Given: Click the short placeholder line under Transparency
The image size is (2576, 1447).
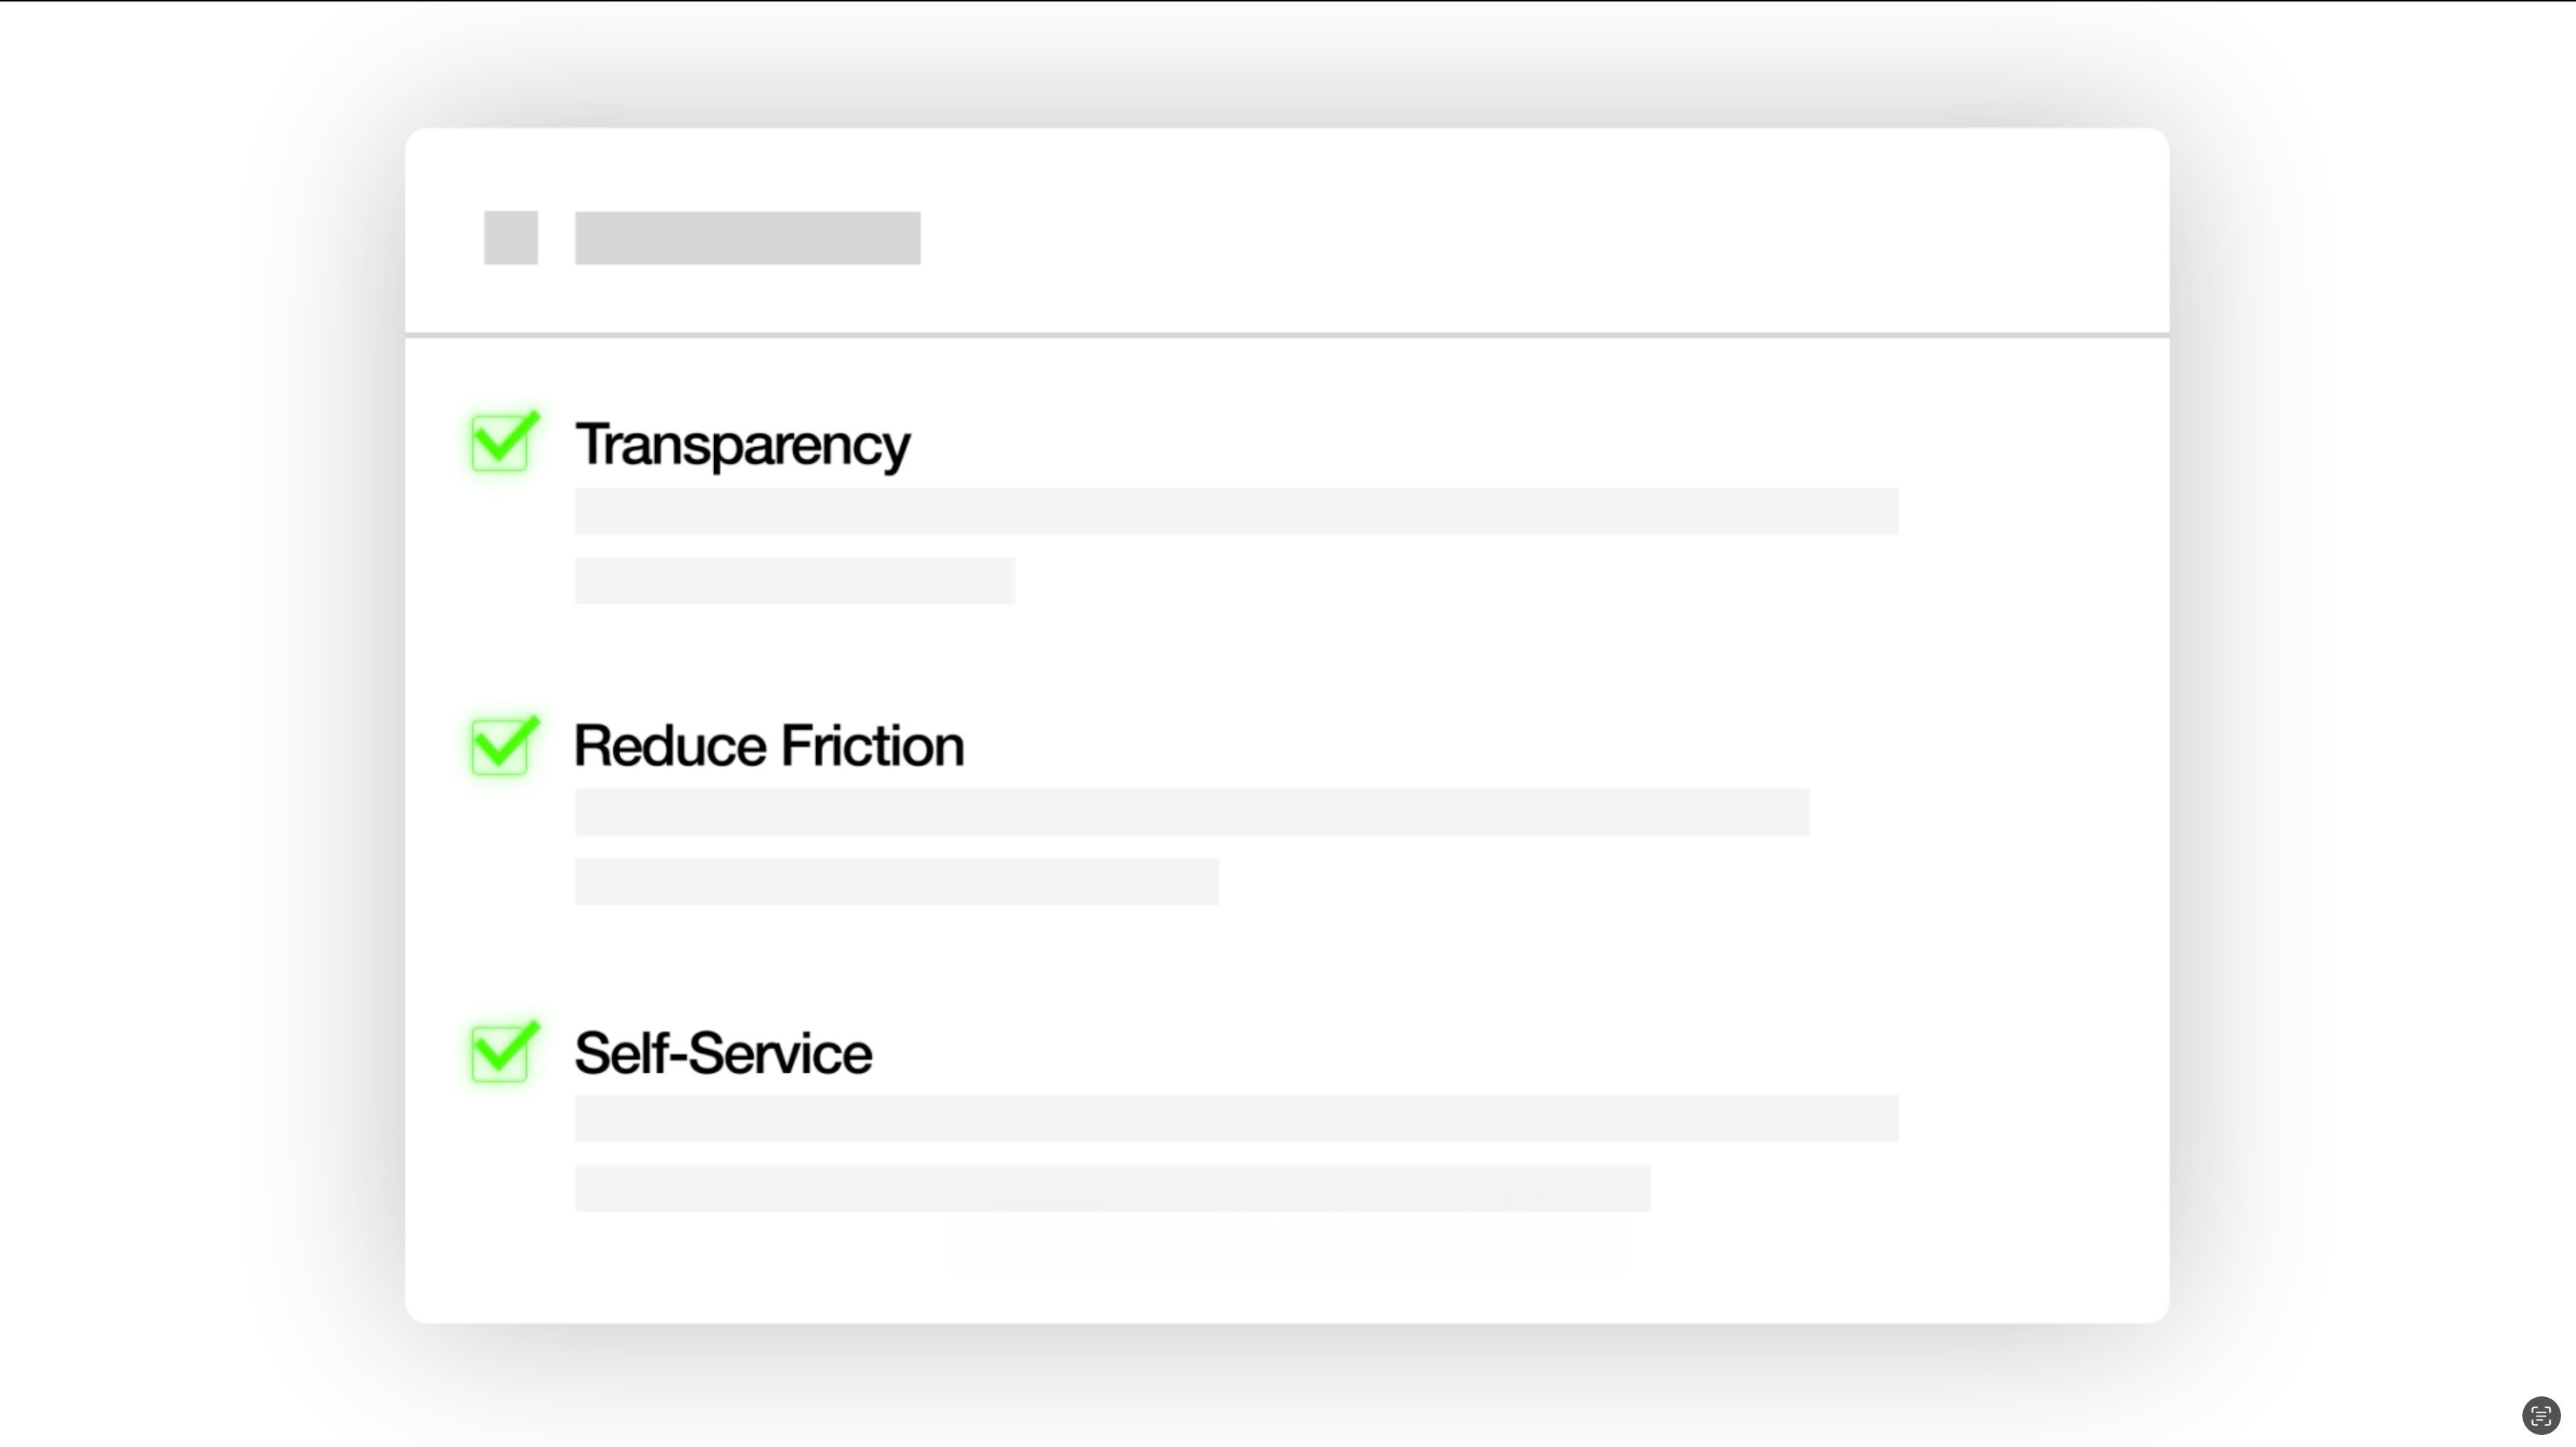Looking at the screenshot, I should pos(795,580).
